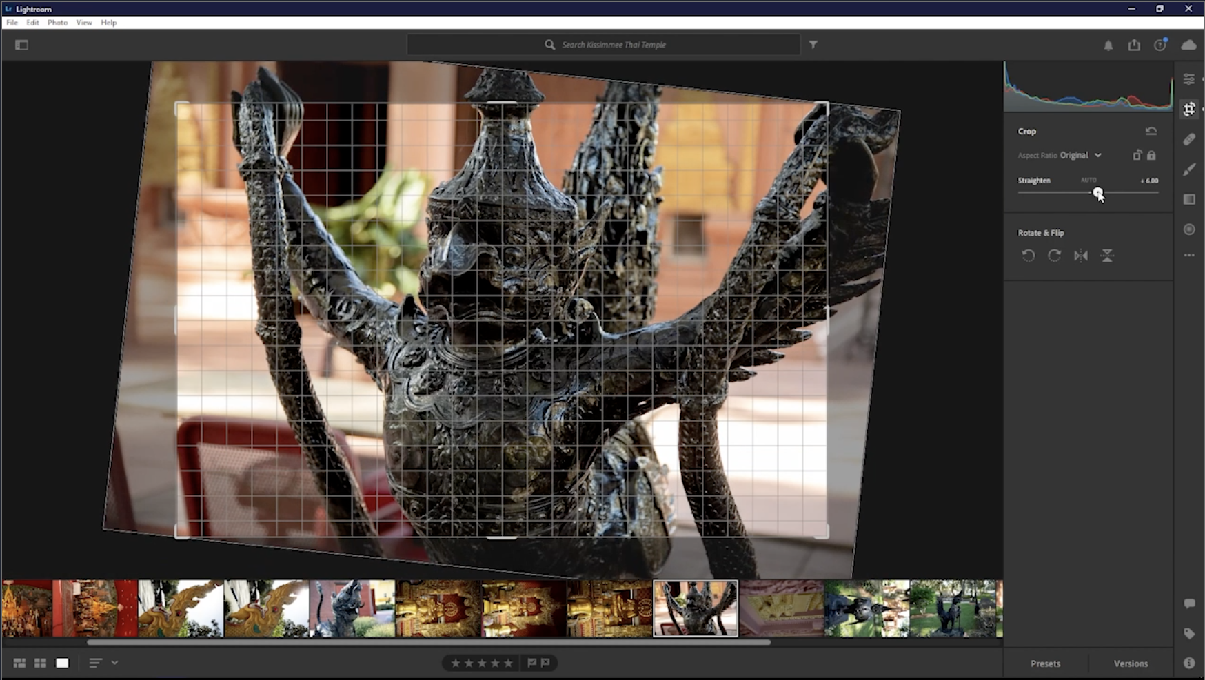Expand the sort options chevron in filmstrip
The image size is (1205, 680).
point(114,663)
